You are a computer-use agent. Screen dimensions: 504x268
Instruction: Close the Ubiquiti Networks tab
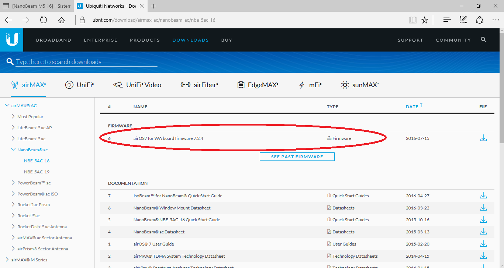[142, 6]
